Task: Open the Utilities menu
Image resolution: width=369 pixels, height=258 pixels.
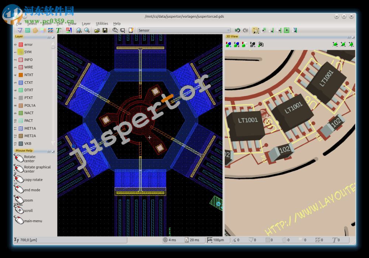Action: (x=102, y=24)
